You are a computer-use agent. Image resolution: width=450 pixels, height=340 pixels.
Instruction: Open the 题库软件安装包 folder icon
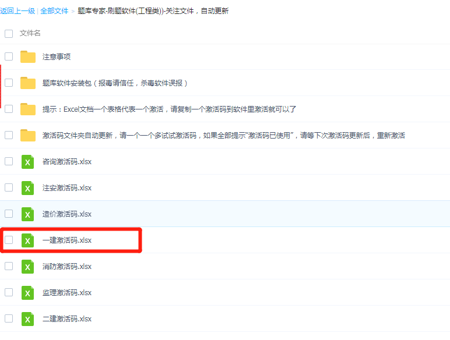click(x=28, y=83)
